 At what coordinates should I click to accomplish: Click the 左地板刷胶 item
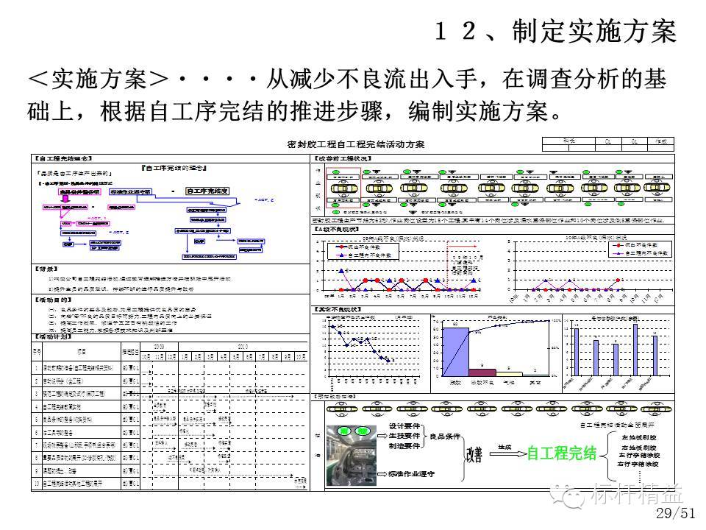coord(639,437)
